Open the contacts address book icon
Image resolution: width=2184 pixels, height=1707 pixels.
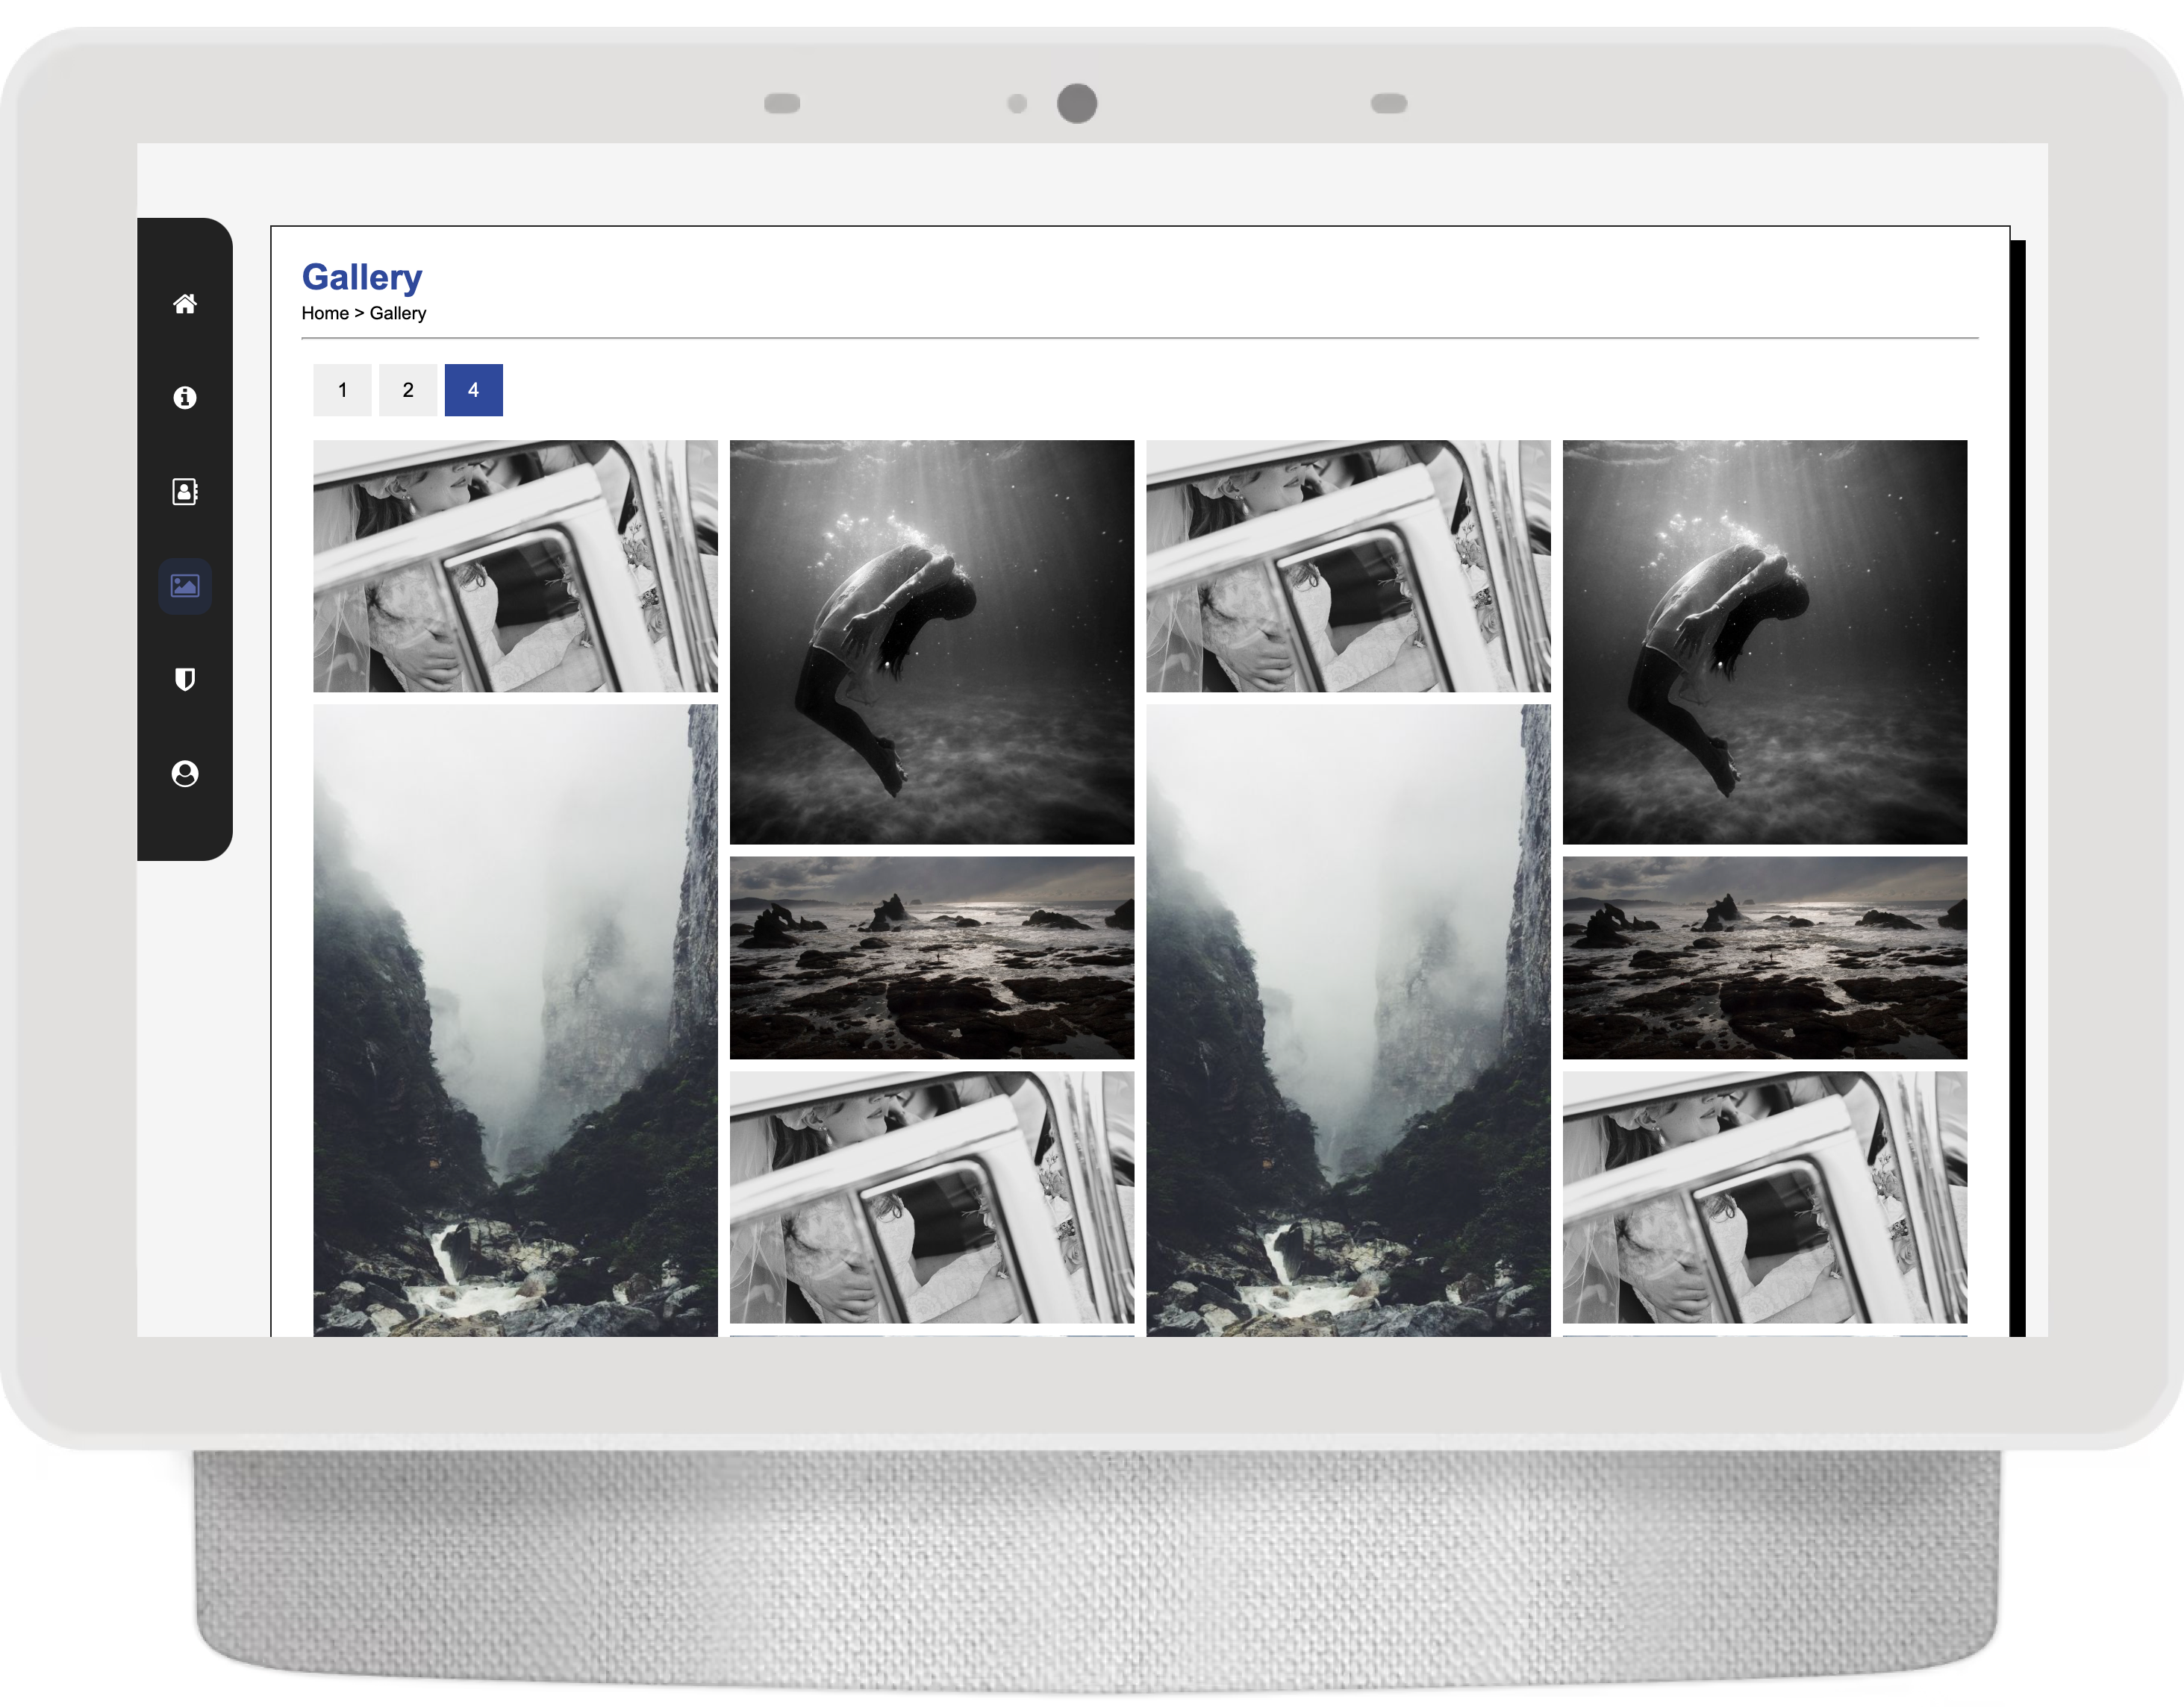[185, 492]
